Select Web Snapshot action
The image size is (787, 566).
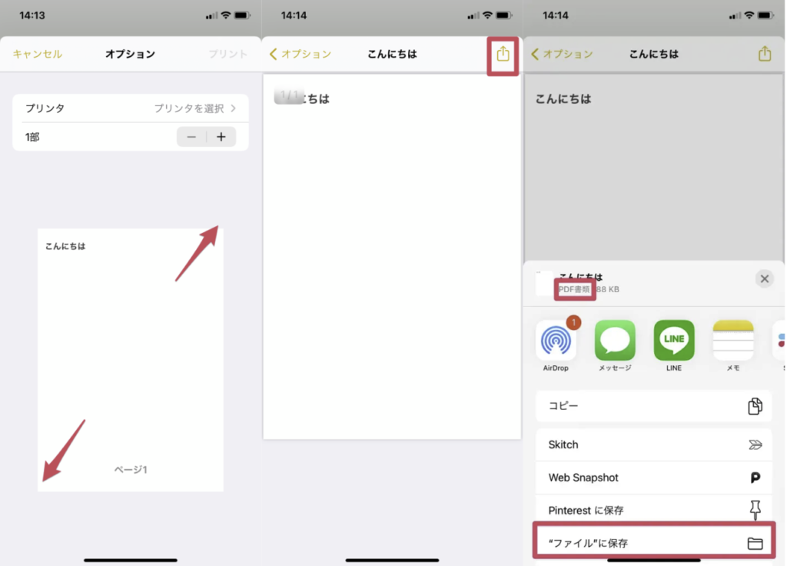coord(653,478)
